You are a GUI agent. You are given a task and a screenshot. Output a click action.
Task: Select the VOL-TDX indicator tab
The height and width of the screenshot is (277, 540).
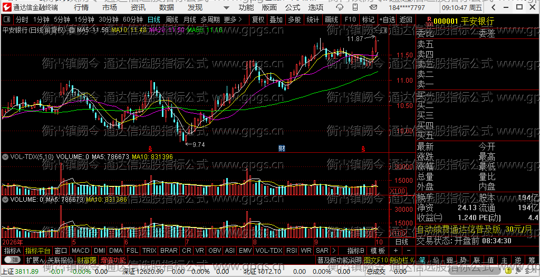(269, 250)
